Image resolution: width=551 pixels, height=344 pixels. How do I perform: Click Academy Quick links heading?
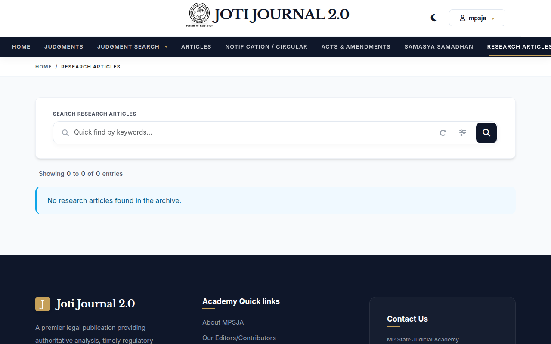[241, 301]
